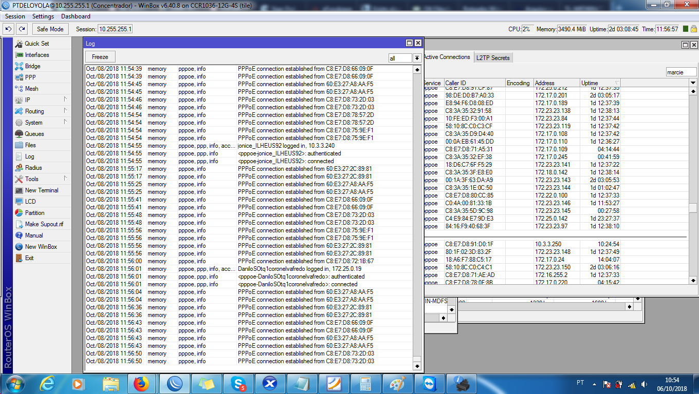The height and width of the screenshot is (394, 699).
Task: Click the PPP window vertical scrollbar thumb
Action: tap(693, 208)
